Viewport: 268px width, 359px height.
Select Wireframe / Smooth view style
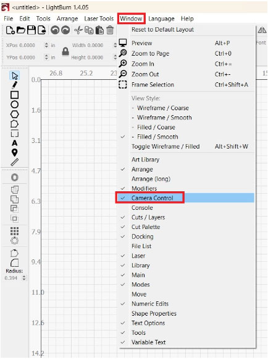[x=185, y=118]
